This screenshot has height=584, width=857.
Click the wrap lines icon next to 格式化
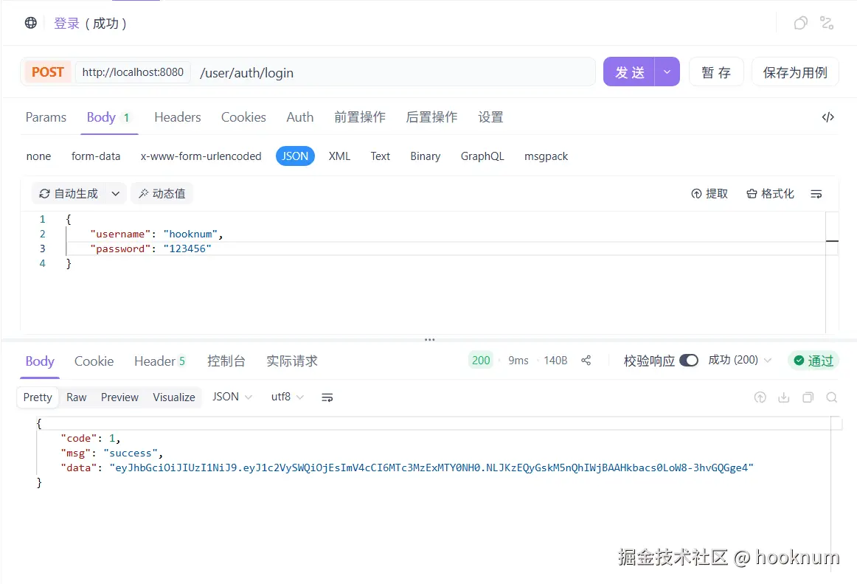816,194
